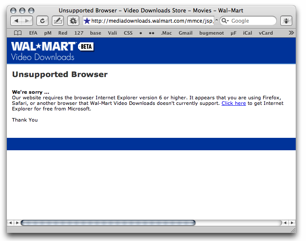Click the left scroll arrow at scrollbar's left end
306x241 pixels.
click(x=10, y=223)
